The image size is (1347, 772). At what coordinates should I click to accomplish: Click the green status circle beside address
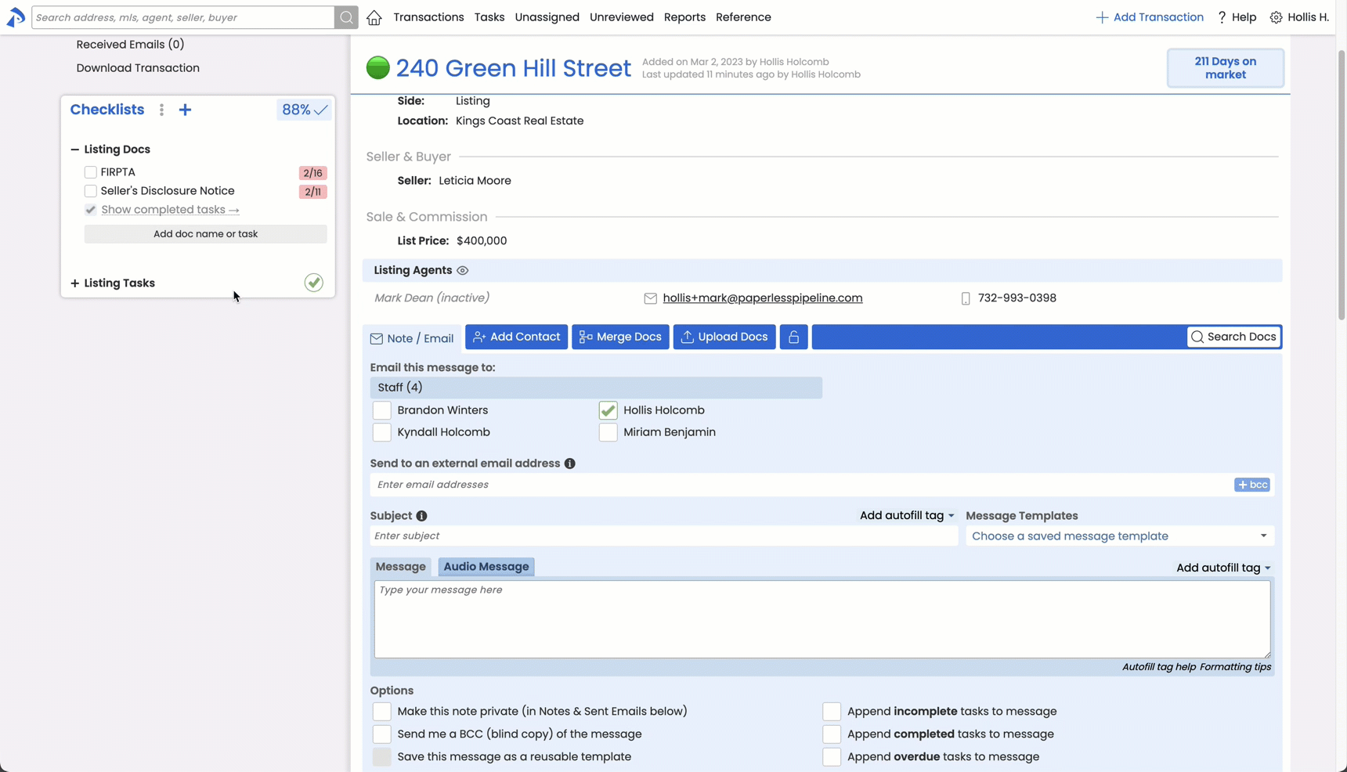point(378,68)
